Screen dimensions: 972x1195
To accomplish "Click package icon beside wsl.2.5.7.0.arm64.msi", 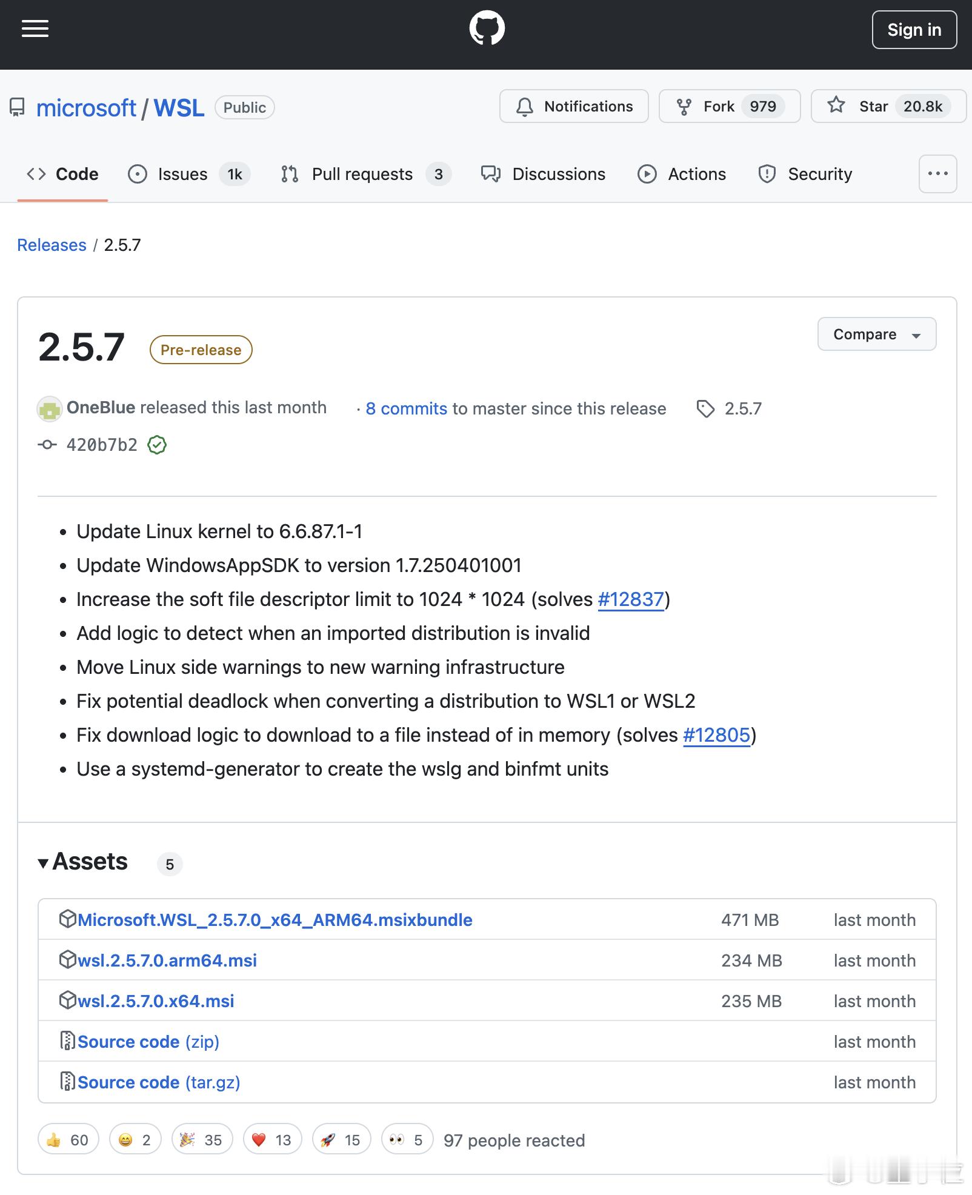I will [x=67, y=959].
